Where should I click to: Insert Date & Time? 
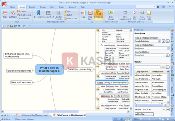click(71, 18)
